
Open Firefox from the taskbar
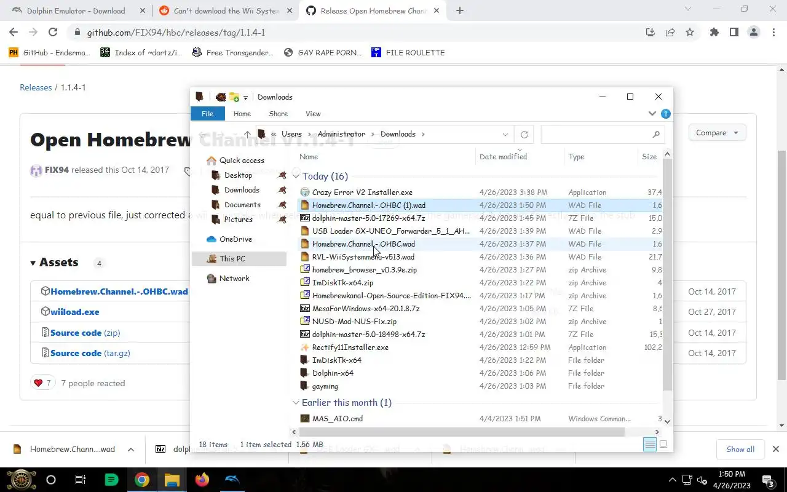(202, 480)
